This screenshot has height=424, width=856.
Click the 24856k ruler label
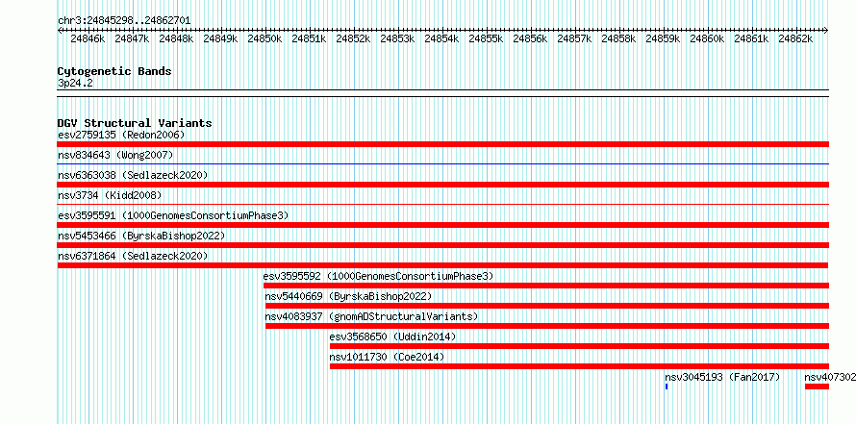pos(530,38)
